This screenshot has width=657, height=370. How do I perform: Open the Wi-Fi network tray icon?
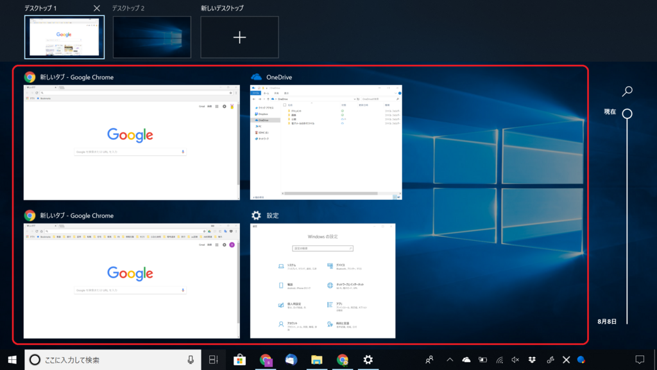coord(499,360)
